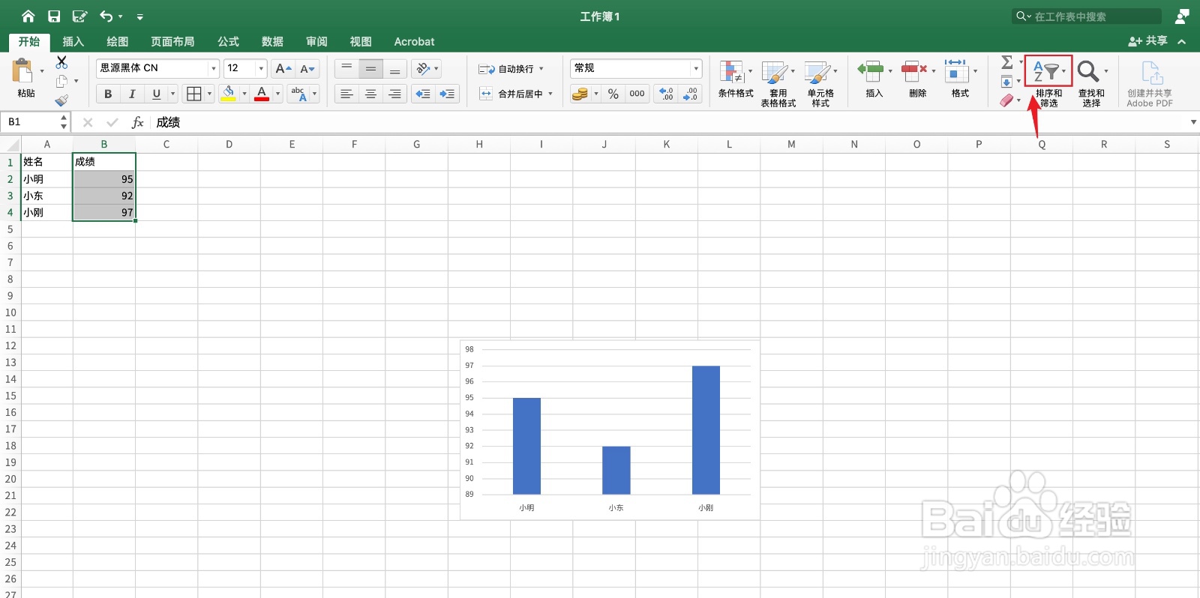Screen dimensions: 1200x598
Task: Decrease font size with A▼ icon
Action: (x=307, y=68)
